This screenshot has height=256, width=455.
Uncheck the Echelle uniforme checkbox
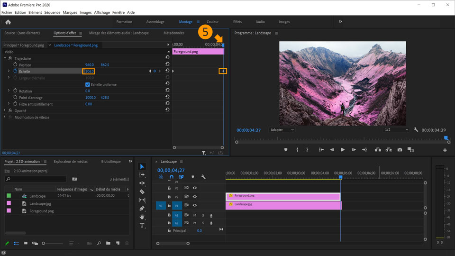point(87,85)
